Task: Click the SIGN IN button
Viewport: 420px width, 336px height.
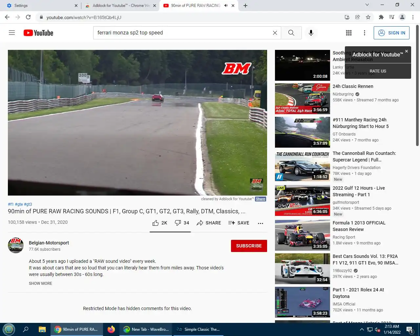Action: click(391, 33)
